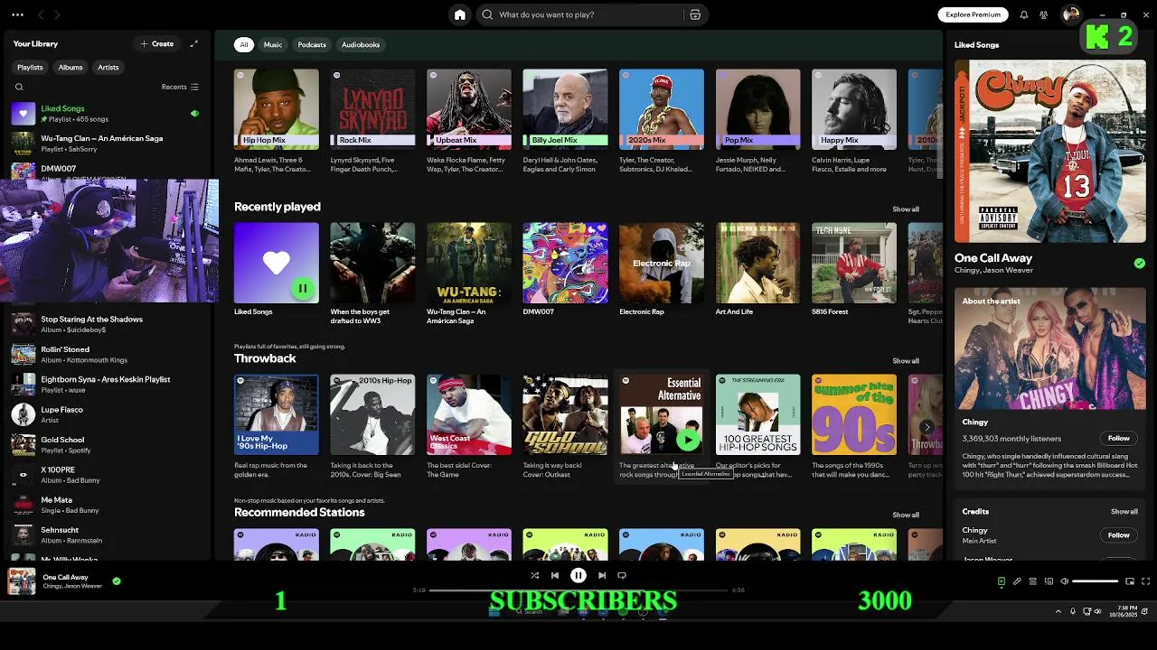The height and width of the screenshot is (650, 1157).
Task: Open the Electronic Rap recent card
Action: point(661,269)
